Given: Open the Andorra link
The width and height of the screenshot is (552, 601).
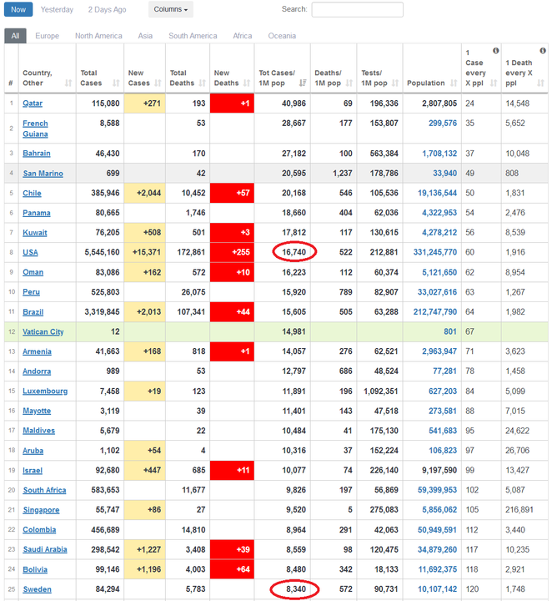Looking at the screenshot, I should (37, 371).
